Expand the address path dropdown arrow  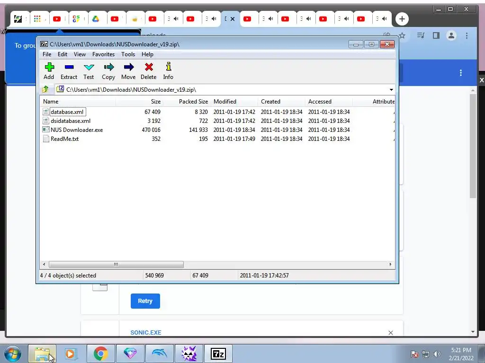coord(391,90)
